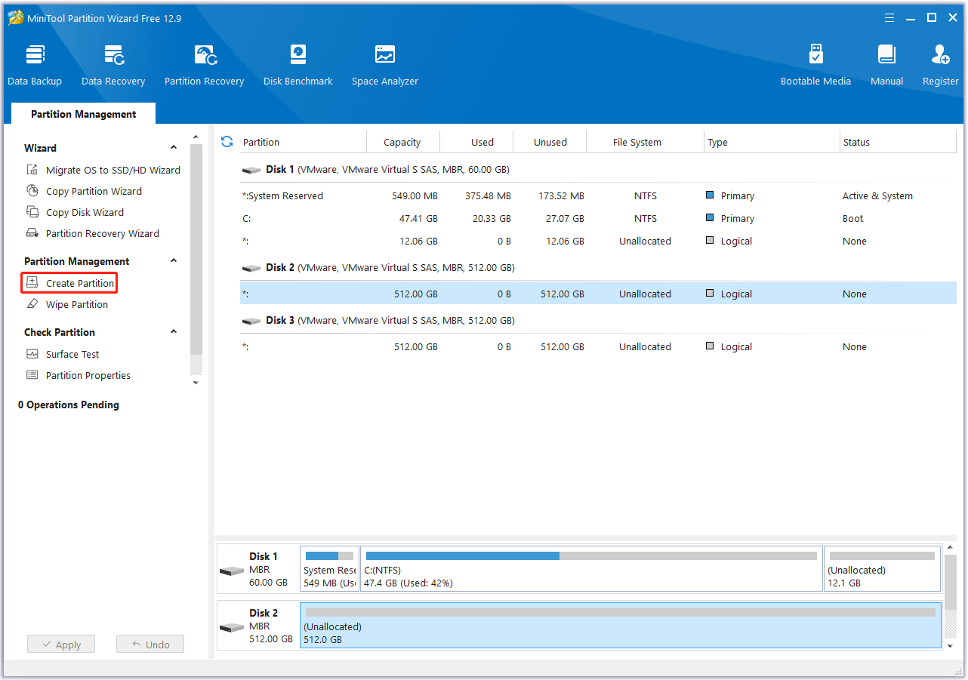Open Space Analyzer
This screenshot has height=680, width=968.
click(x=384, y=66)
